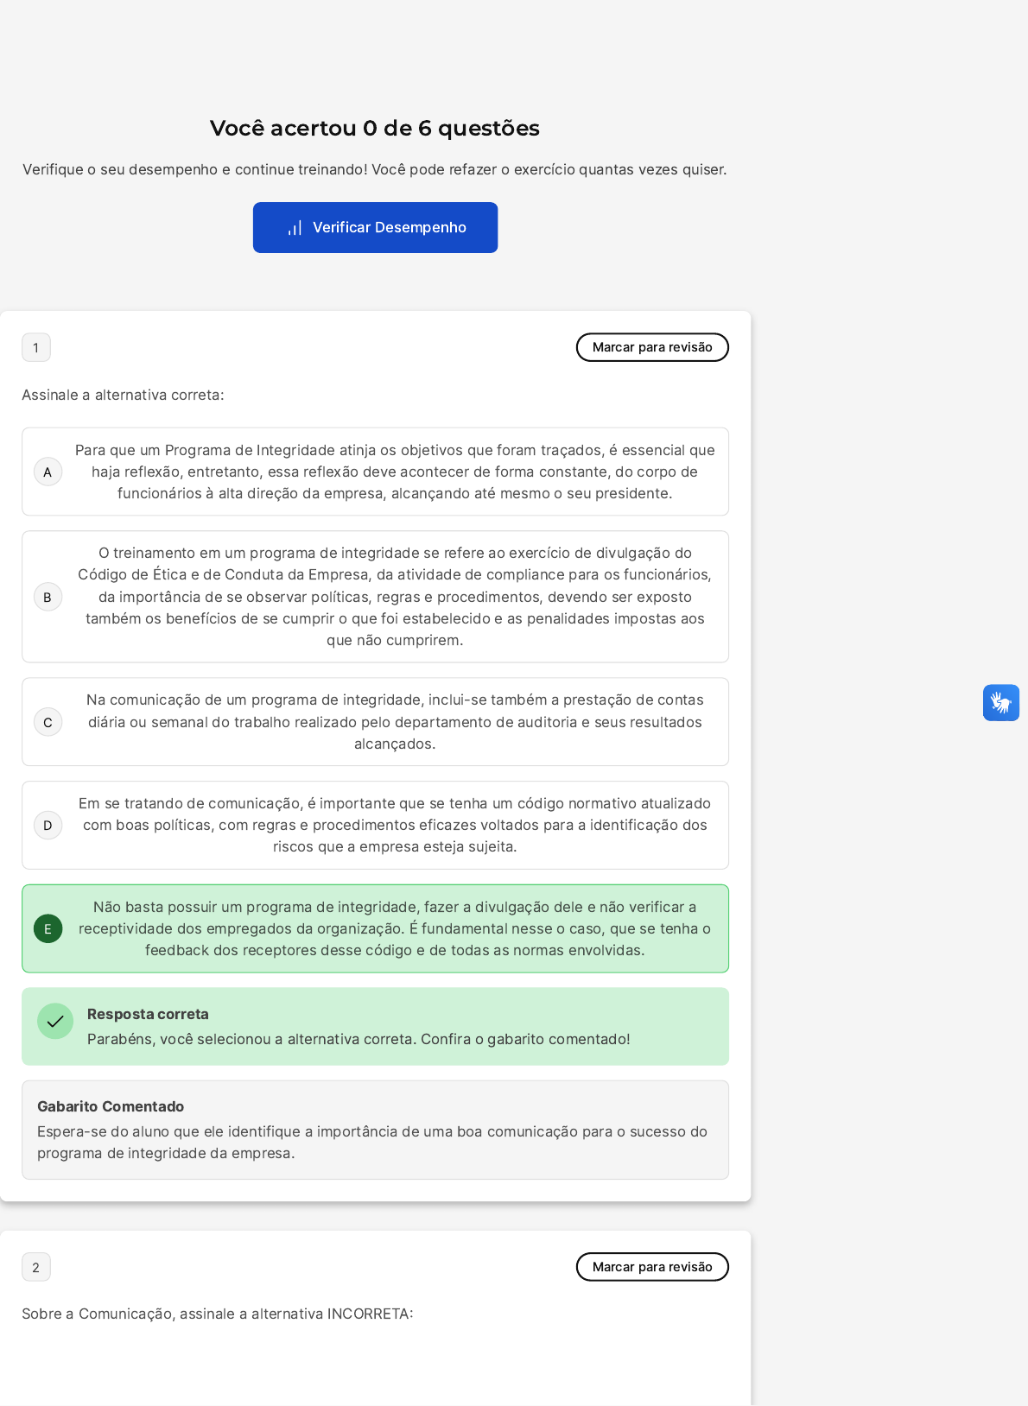Mark question 1 for review
This screenshot has width=1028, height=1406.
coord(652,347)
